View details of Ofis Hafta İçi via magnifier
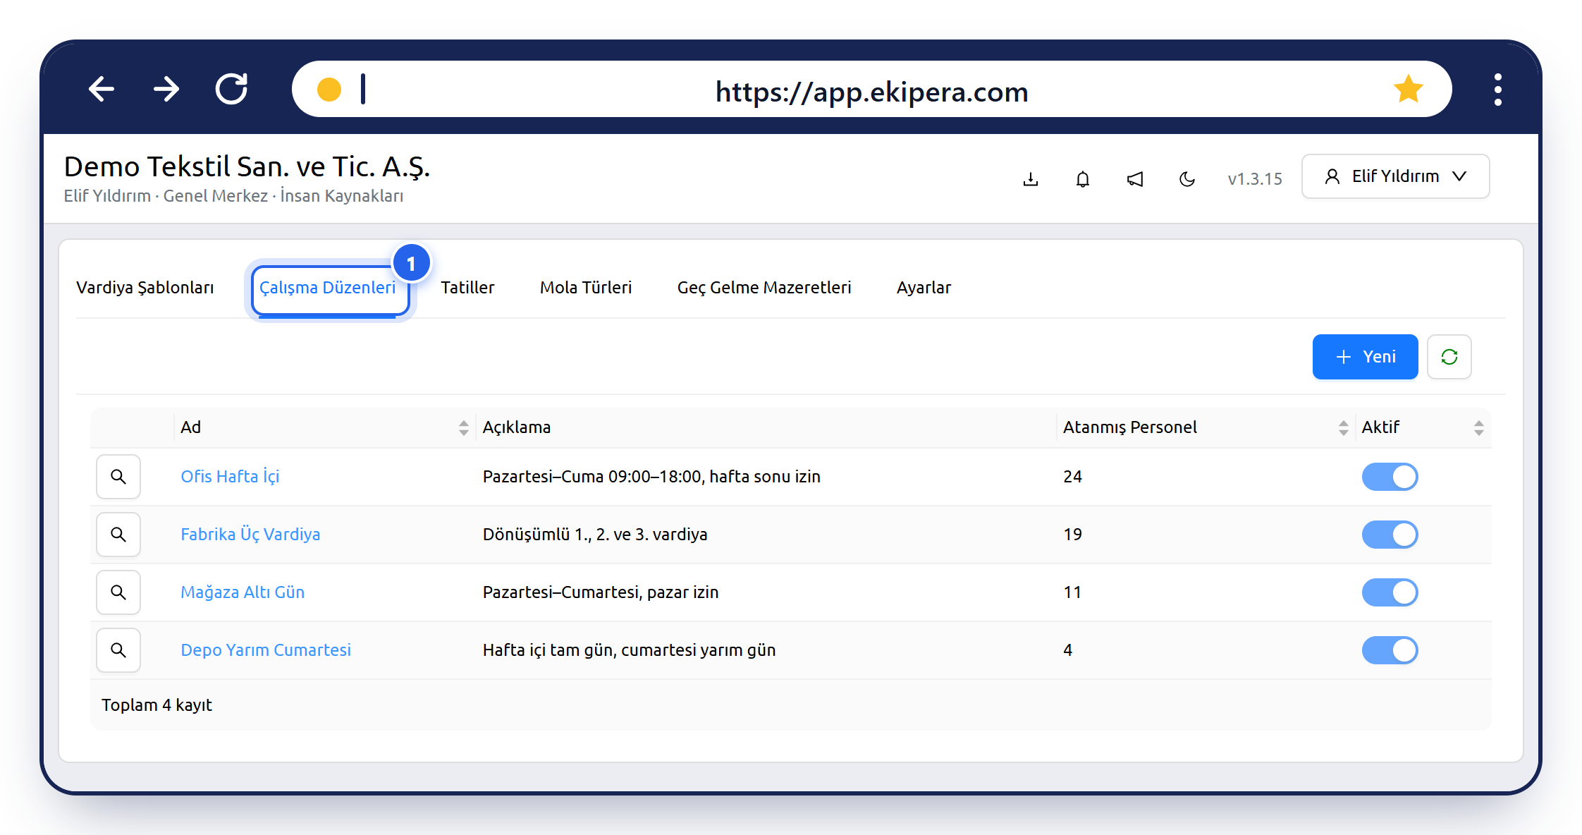This screenshot has width=1582, height=835. [118, 477]
